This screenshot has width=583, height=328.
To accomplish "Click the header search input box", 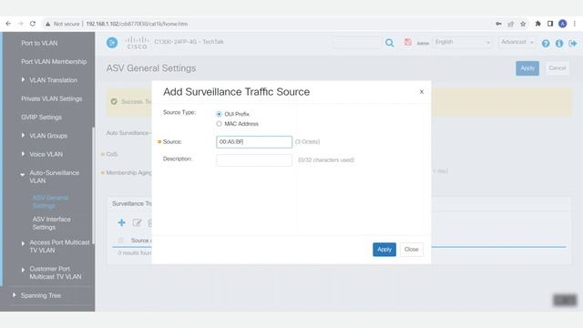I will pos(357,43).
